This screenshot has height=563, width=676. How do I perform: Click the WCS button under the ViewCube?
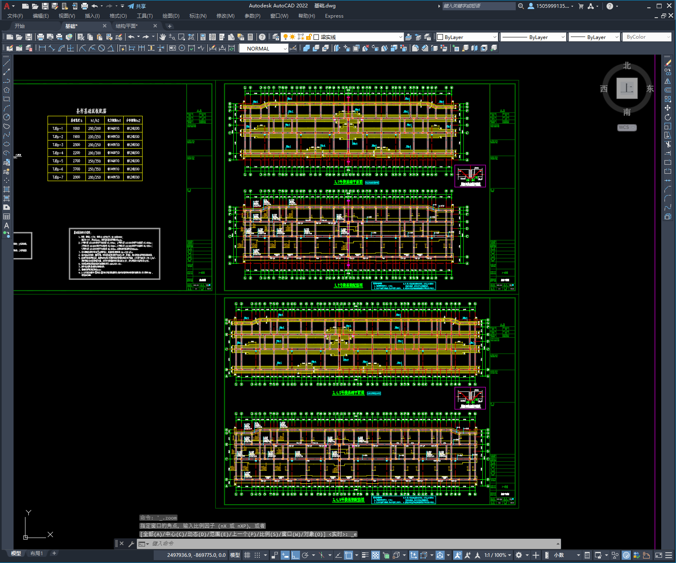(626, 127)
